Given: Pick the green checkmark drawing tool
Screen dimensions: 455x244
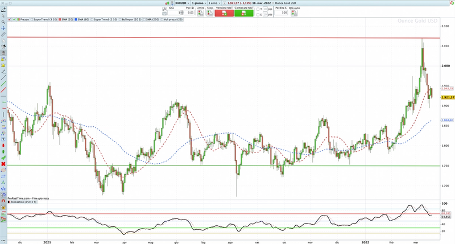Looking at the screenshot, I should coord(3,158).
